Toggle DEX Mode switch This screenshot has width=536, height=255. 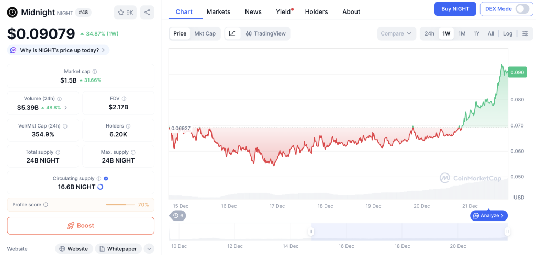(x=521, y=9)
